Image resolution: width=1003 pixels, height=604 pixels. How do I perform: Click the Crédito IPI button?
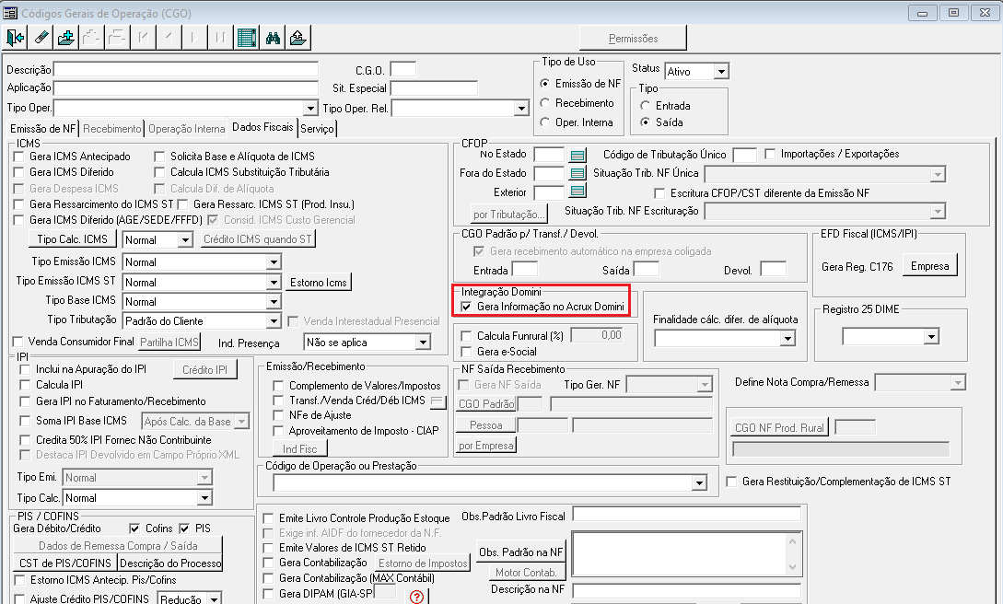204,370
